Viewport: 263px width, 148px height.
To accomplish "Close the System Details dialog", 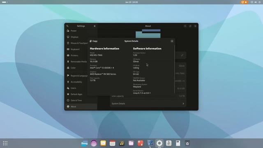I will (172, 41).
